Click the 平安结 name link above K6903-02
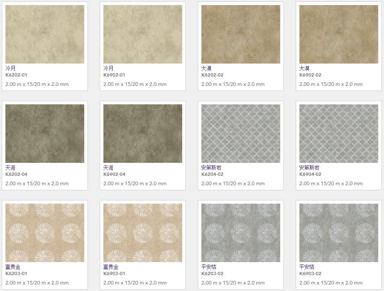 [307, 267]
